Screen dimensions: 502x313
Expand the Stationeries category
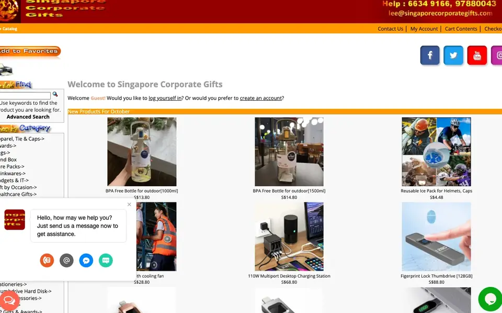14,284
